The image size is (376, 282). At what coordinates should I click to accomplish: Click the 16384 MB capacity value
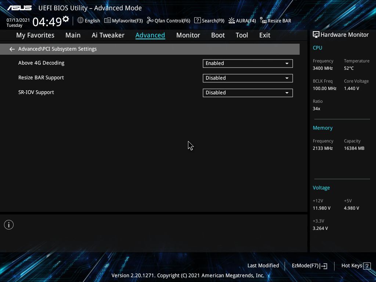coord(354,148)
